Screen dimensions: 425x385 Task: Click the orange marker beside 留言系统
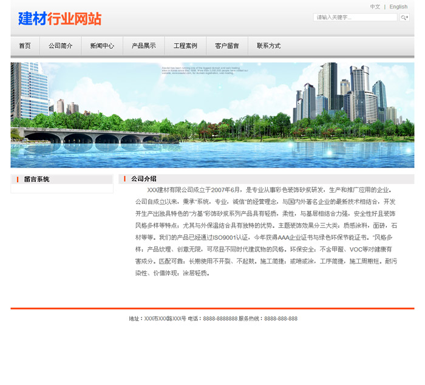tap(18, 179)
